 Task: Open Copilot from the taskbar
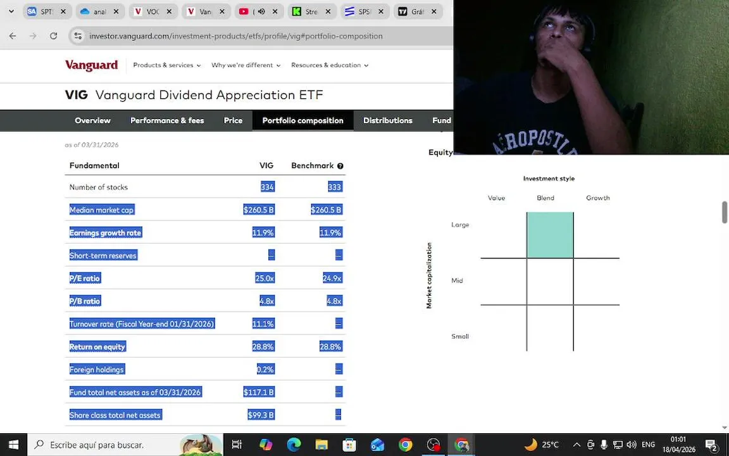coord(266,445)
